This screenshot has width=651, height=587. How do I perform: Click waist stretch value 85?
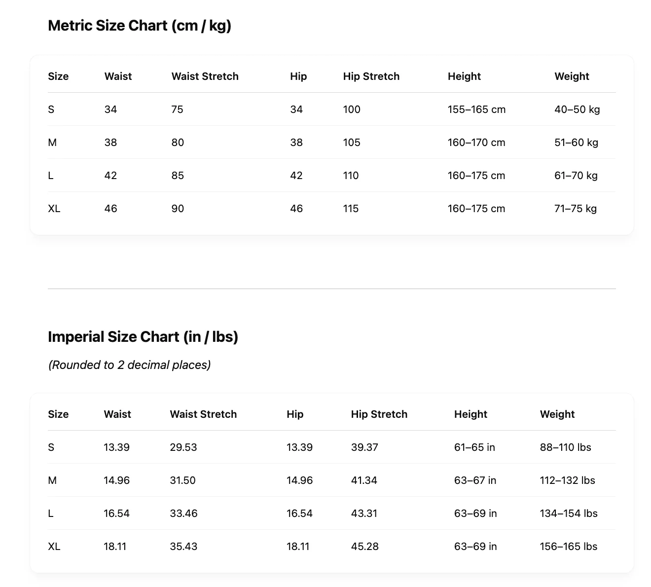(x=178, y=176)
